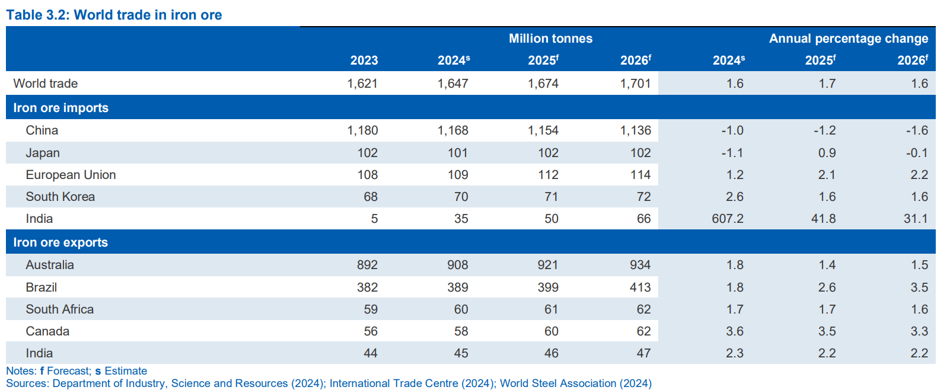Select China percentage change -1.2

point(825,130)
